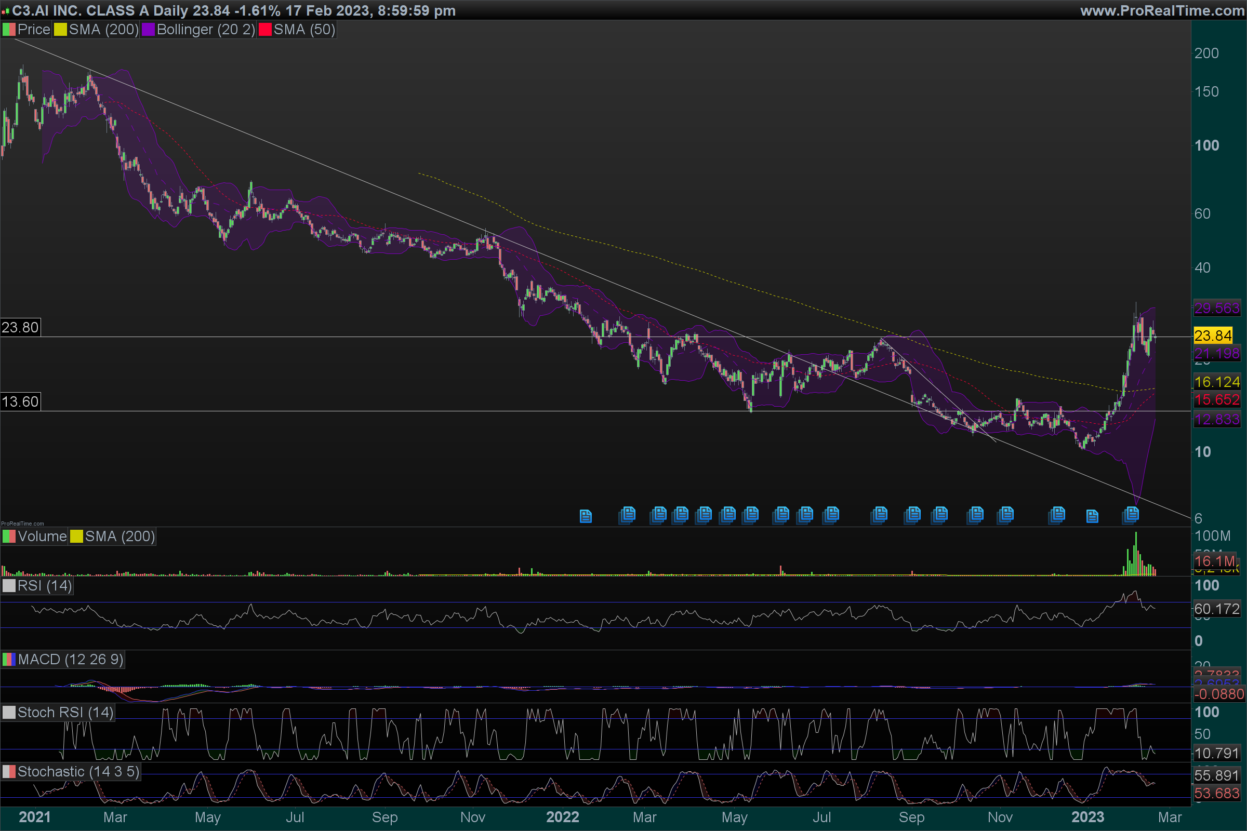1247x831 pixels.
Task: Click the yellow SMA (200) price legend swatch
Action: (x=60, y=30)
